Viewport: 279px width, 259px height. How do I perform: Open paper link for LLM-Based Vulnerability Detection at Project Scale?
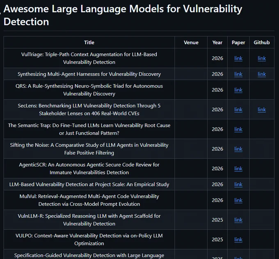click(238, 185)
